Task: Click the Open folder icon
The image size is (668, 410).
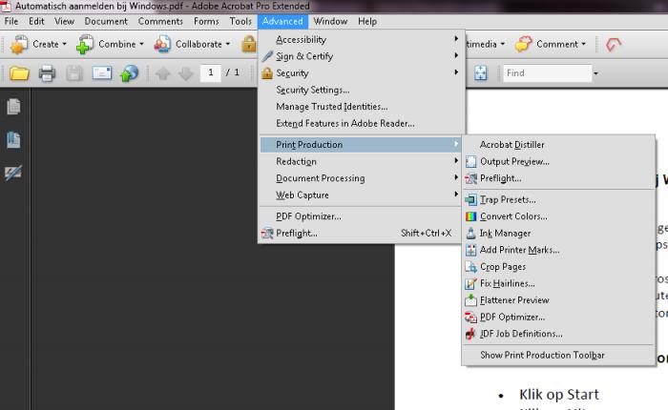Action: pyautogui.click(x=19, y=73)
